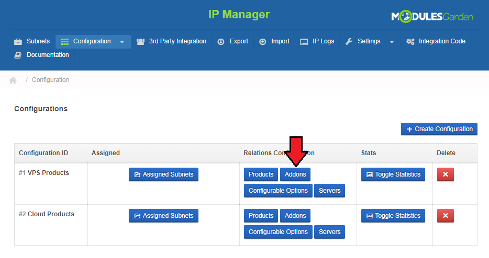Screen dimensions: 489x258
Task: Click Addons button for Cloud Products
Action: point(295,216)
